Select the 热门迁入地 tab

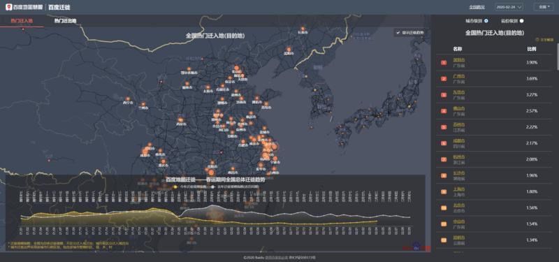click(x=22, y=21)
